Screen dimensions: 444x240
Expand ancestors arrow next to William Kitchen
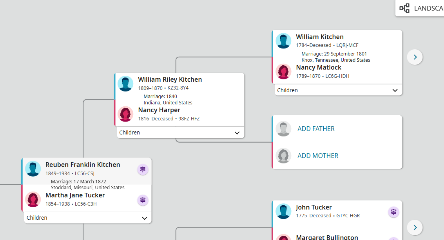[415, 57]
